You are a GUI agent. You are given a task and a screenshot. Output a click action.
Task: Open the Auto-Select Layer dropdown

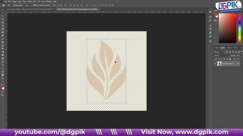tap(28, 5)
